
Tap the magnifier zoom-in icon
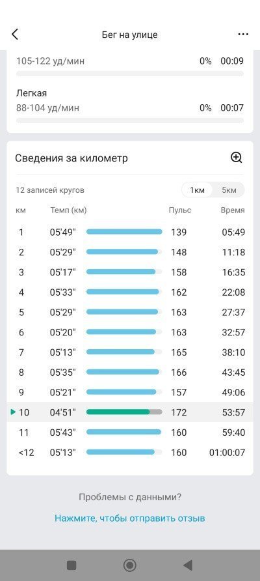237,158
